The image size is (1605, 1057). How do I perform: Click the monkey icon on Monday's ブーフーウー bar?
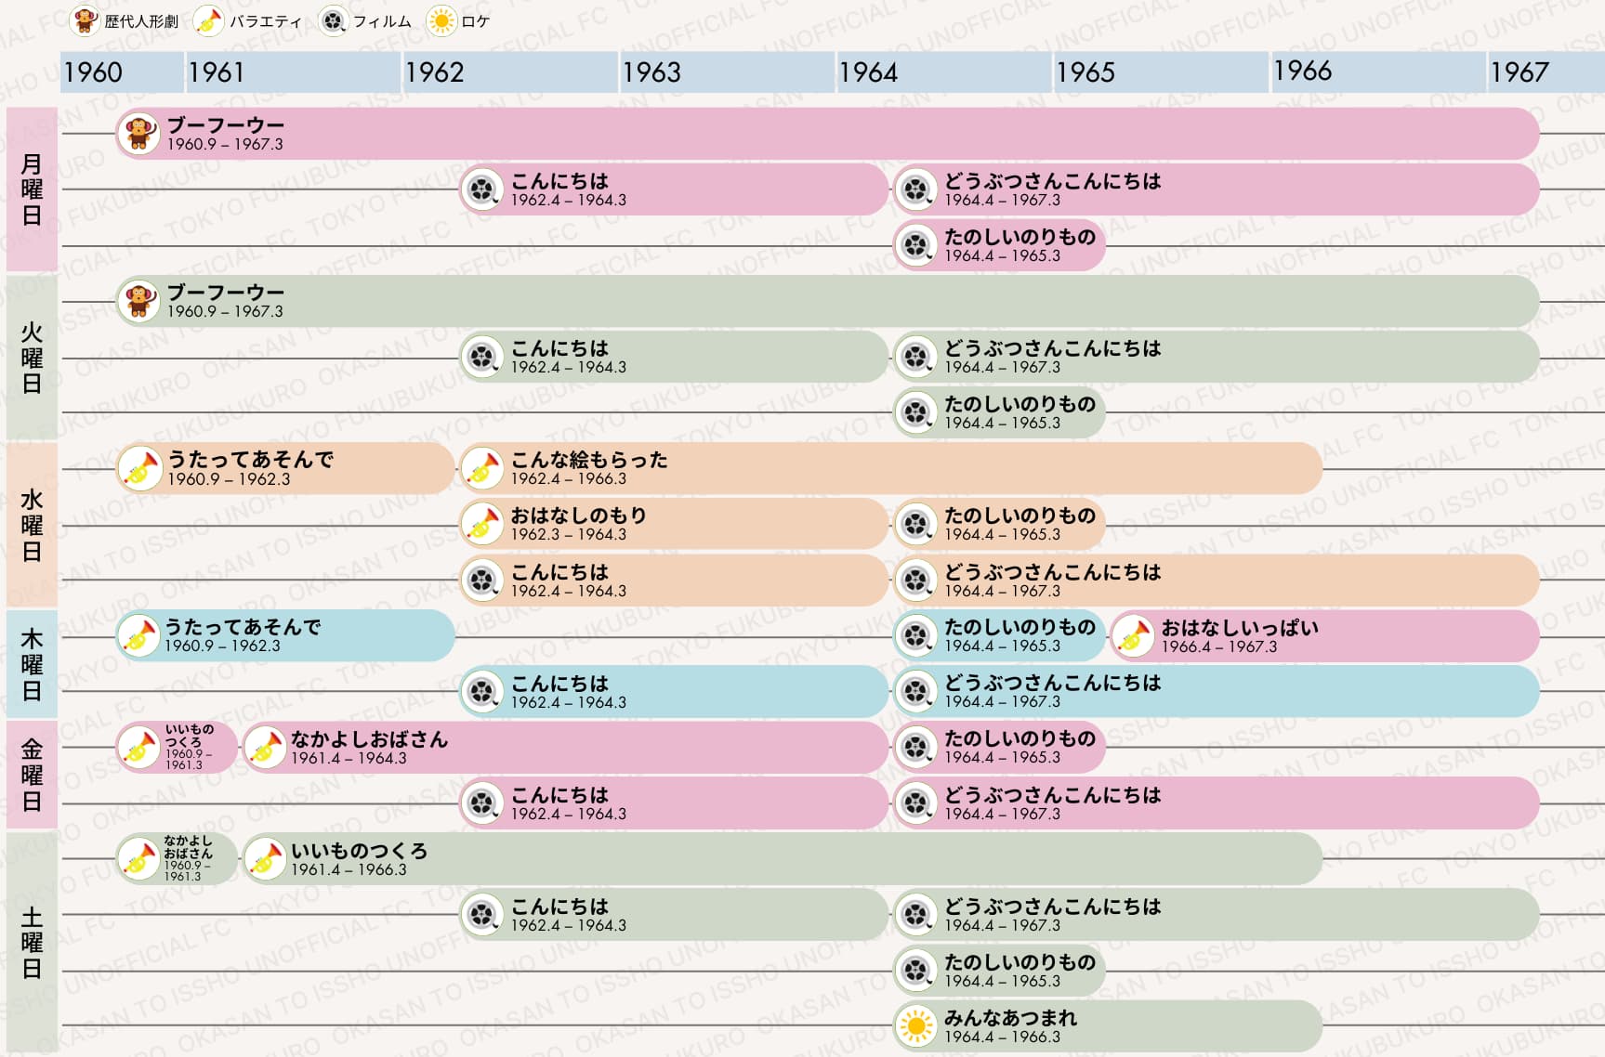(x=139, y=134)
